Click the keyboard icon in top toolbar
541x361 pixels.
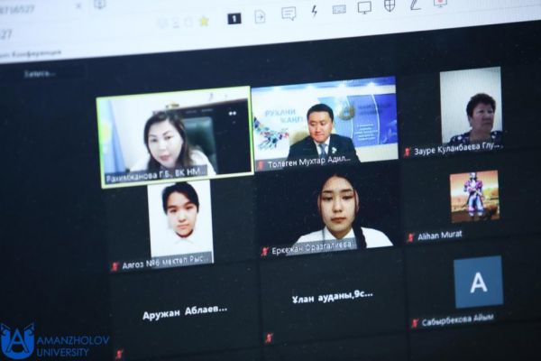[x=339, y=9]
